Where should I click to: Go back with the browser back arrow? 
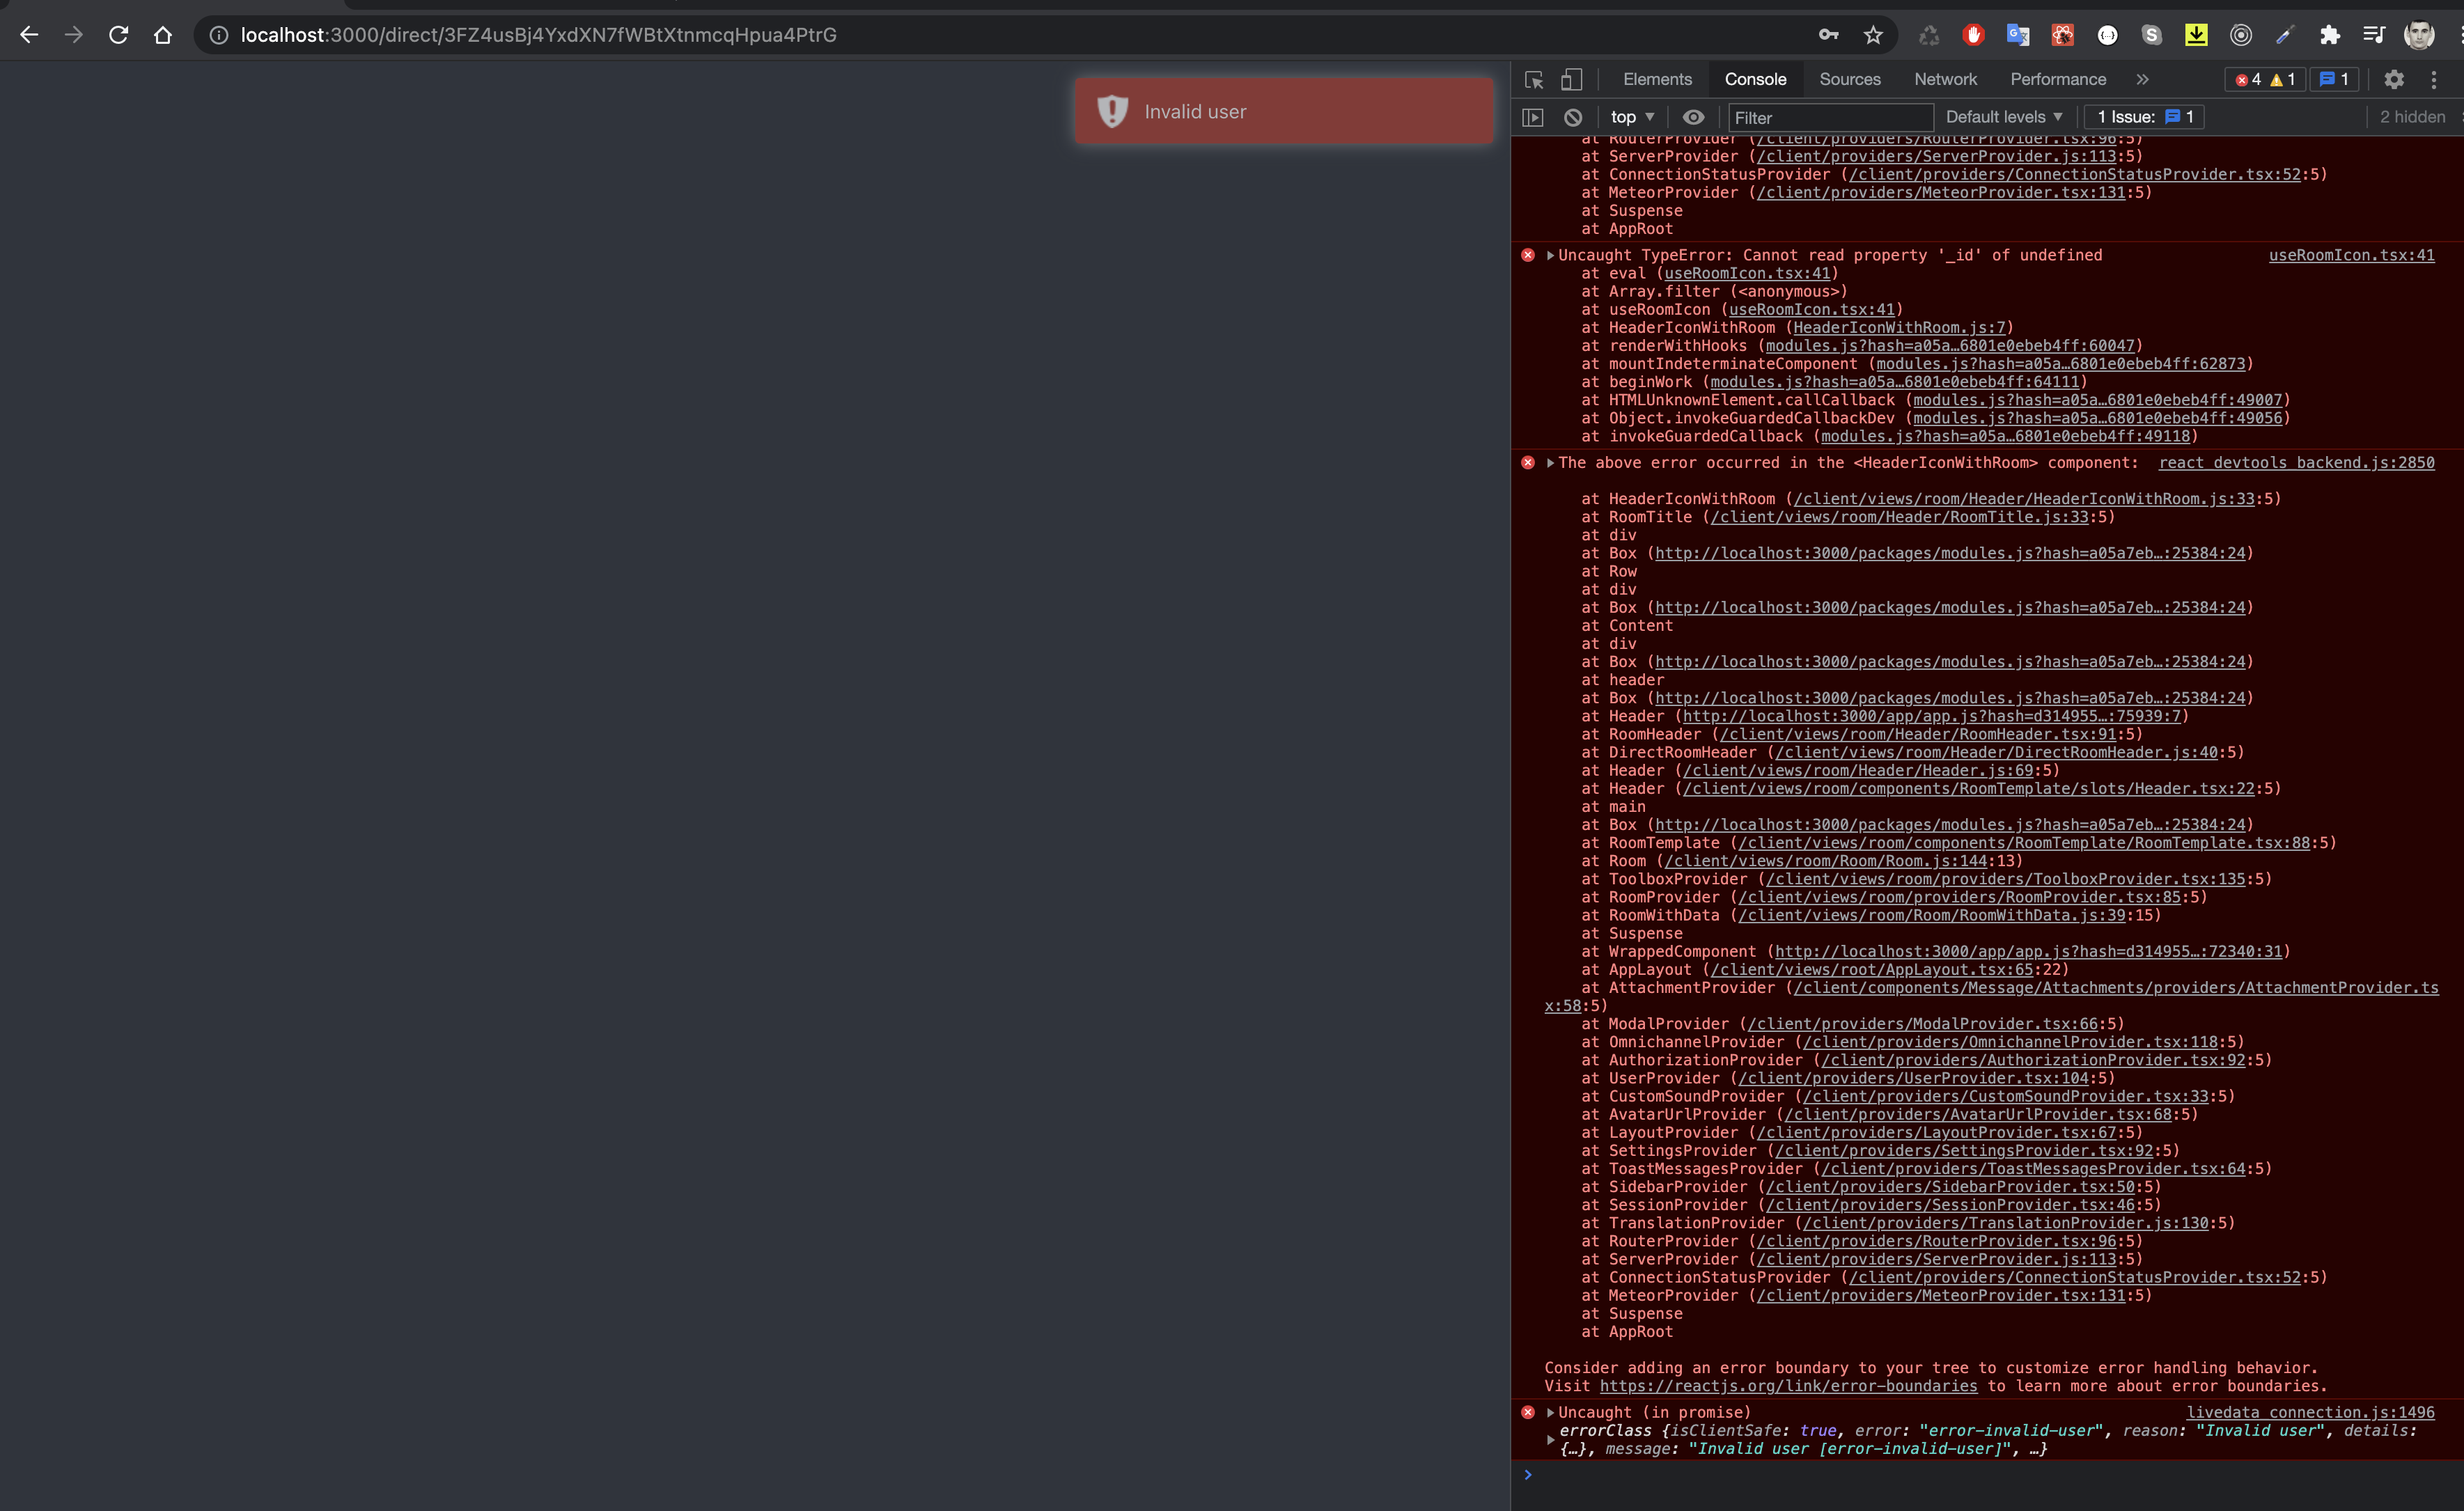(x=29, y=35)
